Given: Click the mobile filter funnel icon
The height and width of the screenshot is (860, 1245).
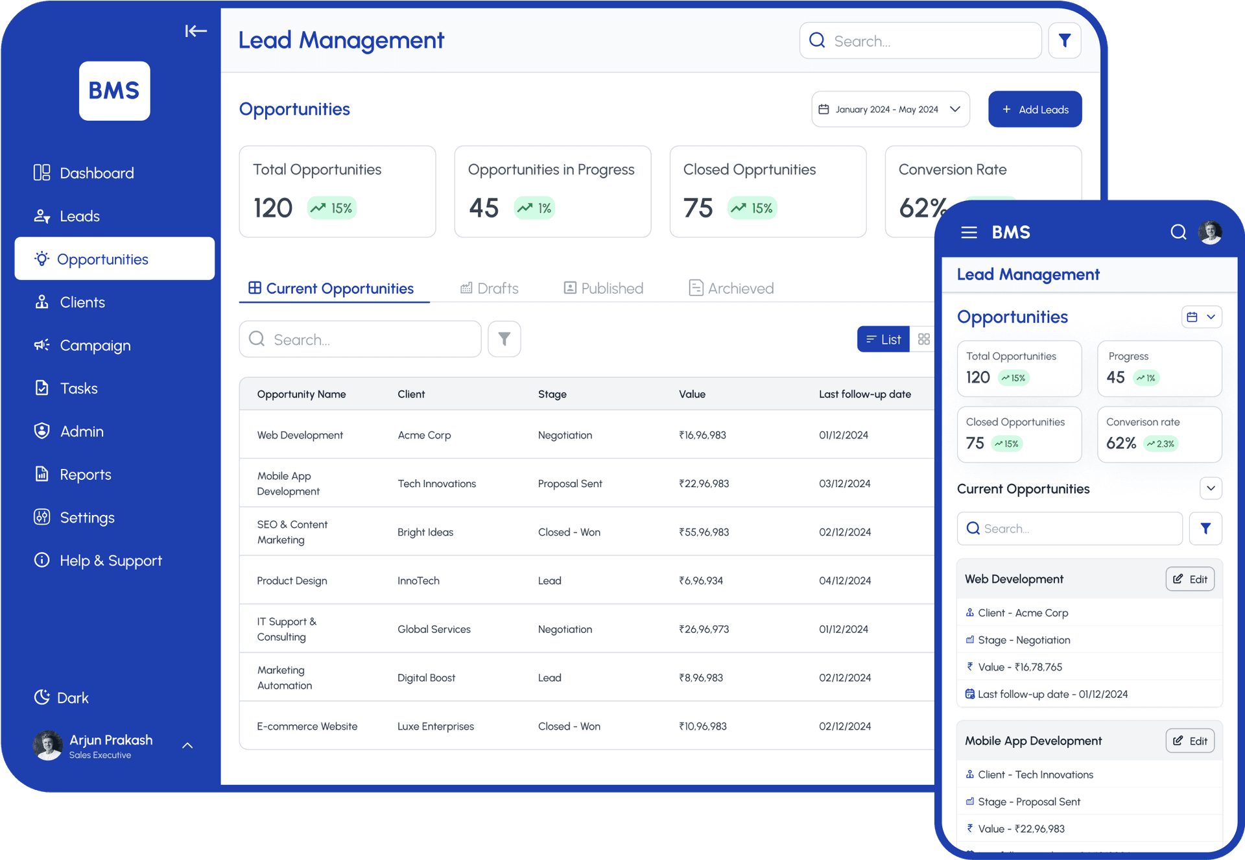Looking at the screenshot, I should click(x=1205, y=529).
